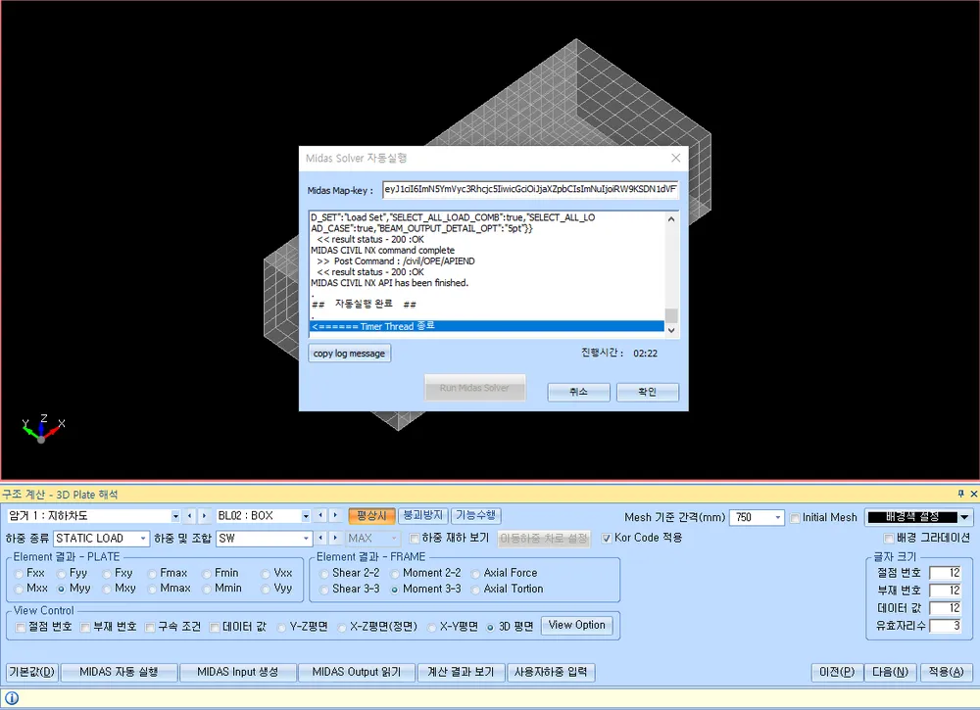Click the 이전(P) button
980x710 pixels.
(x=837, y=672)
